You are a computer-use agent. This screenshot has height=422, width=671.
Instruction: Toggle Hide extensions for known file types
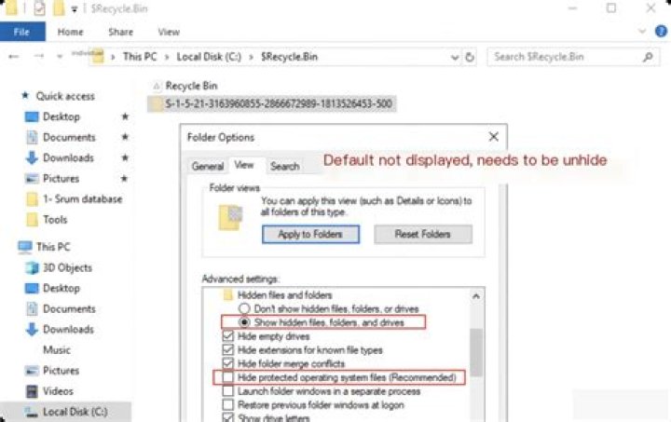(227, 349)
